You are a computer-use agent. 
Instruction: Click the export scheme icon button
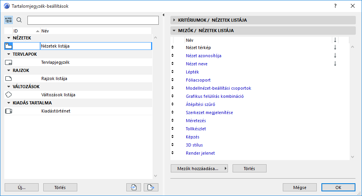click(x=151, y=187)
